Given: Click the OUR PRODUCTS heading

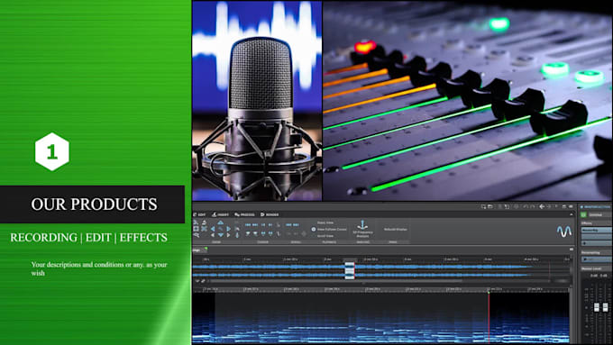Looking at the screenshot, I should [x=95, y=204].
